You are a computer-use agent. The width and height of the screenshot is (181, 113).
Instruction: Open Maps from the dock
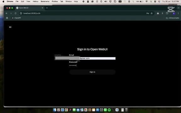(x=82, y=110)
